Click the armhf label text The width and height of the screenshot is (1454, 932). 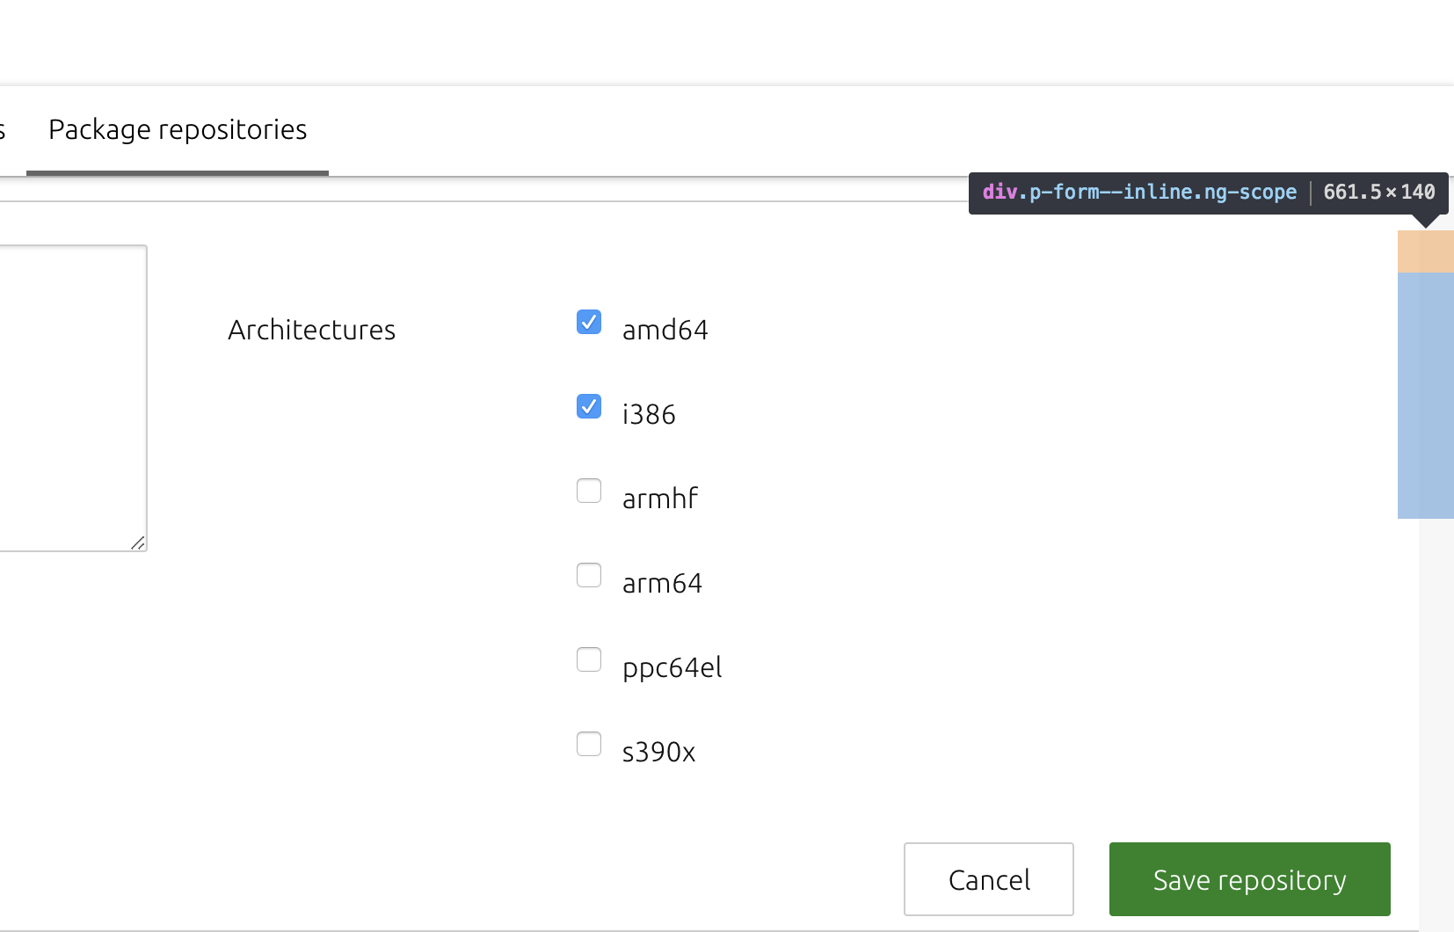[x=660, y=499]
